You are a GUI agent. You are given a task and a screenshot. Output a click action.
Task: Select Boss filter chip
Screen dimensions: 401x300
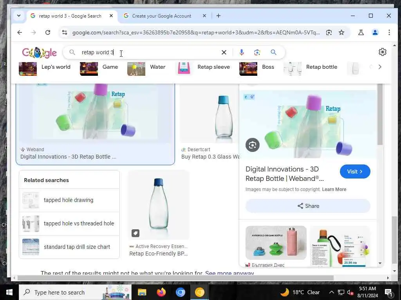pyautogui.click(x=256, y=68)
